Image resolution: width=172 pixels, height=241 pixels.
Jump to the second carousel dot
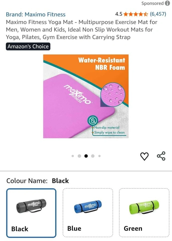click(79, 156)
